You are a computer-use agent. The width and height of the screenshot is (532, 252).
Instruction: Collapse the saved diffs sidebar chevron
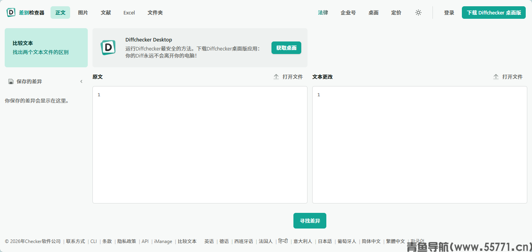[x=81, y=81]
